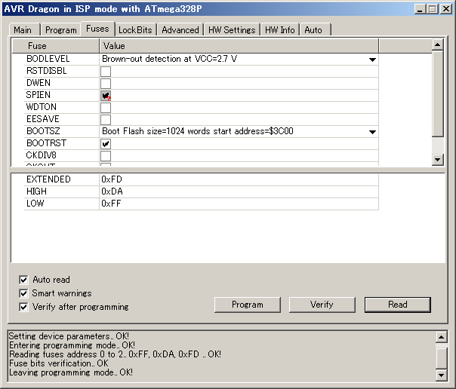The image size is (456, 389).
Task: Enable the CKDIV8 fuse checkbox
Action: (106, 156)
